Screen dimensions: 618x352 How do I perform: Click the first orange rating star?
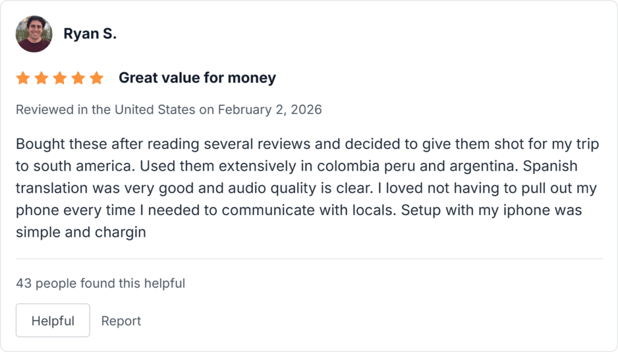pyautogui.click(x=23, y=78)
